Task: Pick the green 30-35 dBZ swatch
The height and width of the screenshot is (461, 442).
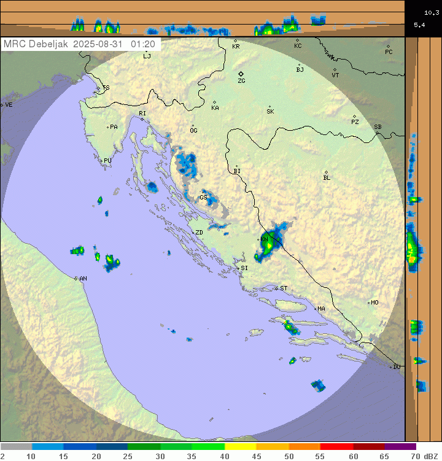Action: pos(176,447)
